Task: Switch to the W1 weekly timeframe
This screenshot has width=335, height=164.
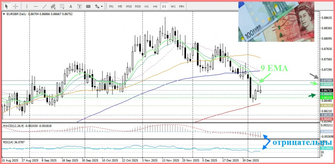Action: pyautogui.click(x=173, y=6)
